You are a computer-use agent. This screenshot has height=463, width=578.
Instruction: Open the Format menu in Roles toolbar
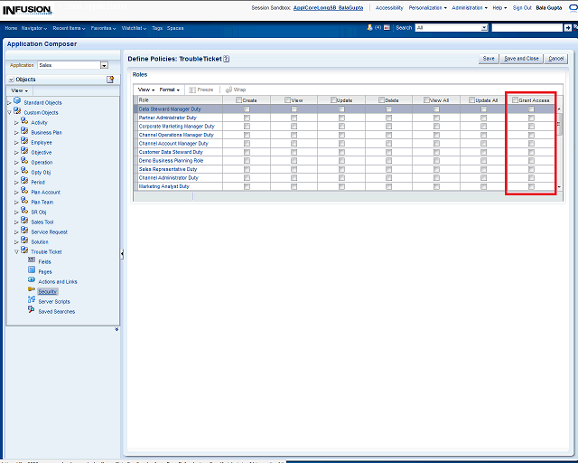coord(170,90)
